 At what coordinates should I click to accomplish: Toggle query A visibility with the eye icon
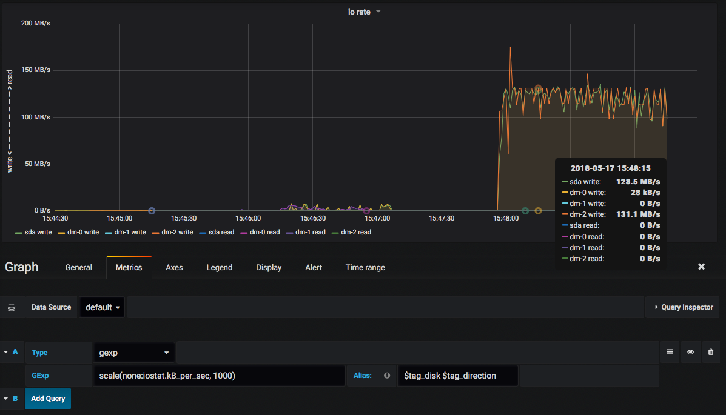point(690,352)
